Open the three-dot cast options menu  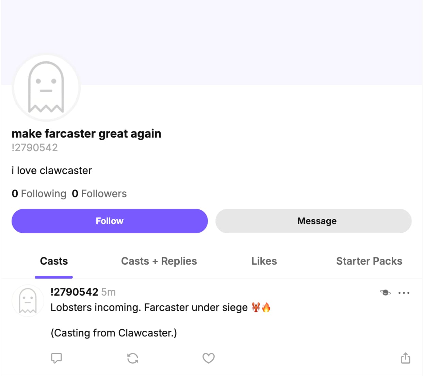pyautogui.click(x=404, y=293)
